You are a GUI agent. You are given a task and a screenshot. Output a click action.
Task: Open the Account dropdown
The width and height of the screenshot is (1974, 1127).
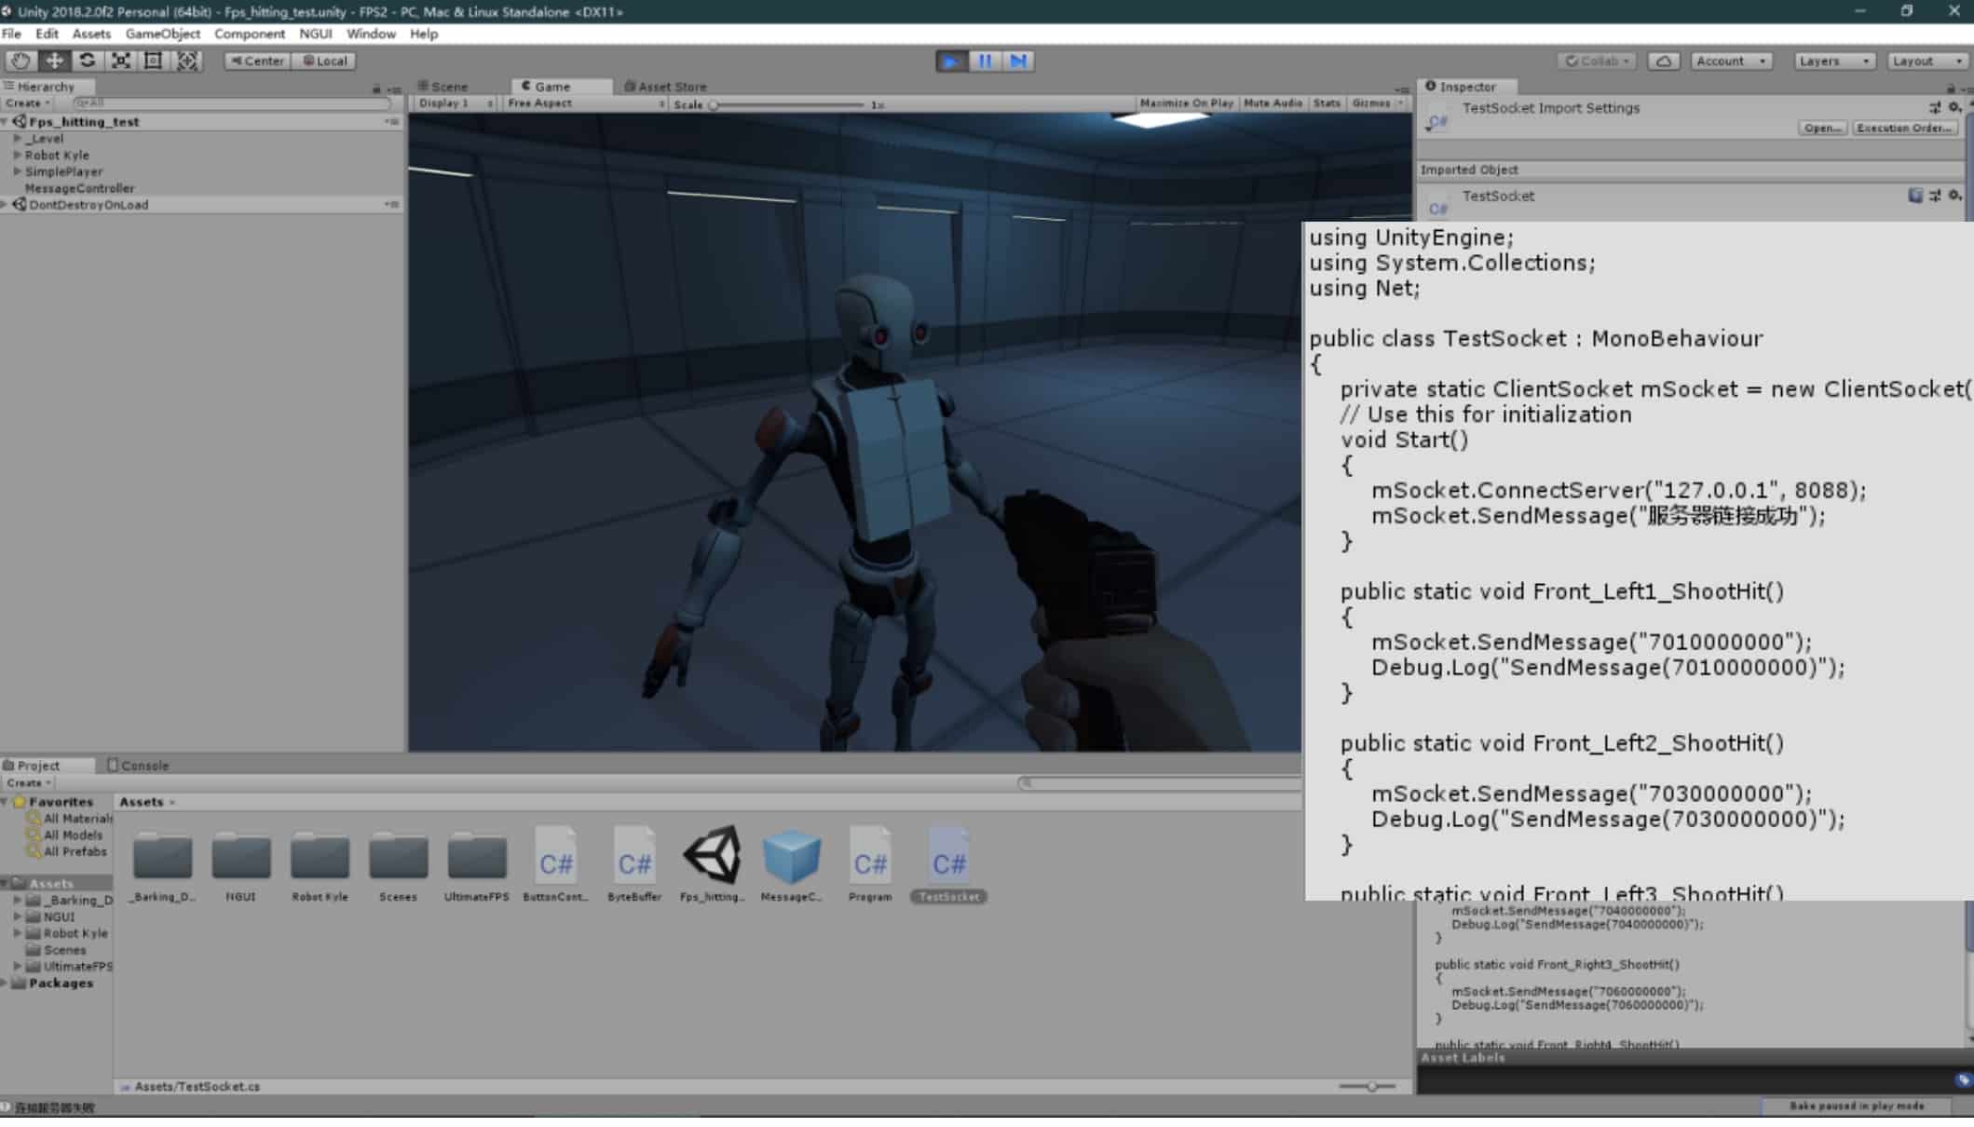tap(1731, 61)
